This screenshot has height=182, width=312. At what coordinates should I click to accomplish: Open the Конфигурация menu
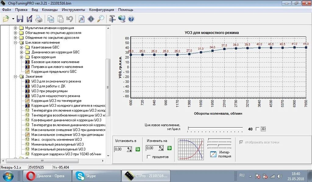(x=101, y=10)
